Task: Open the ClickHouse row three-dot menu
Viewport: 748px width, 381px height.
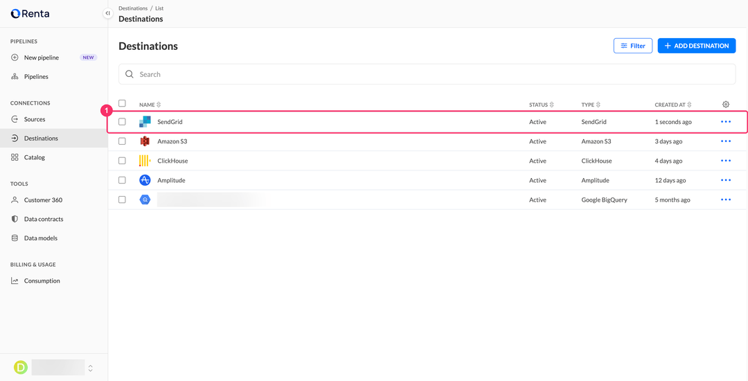Action: (x=726, y=161)
